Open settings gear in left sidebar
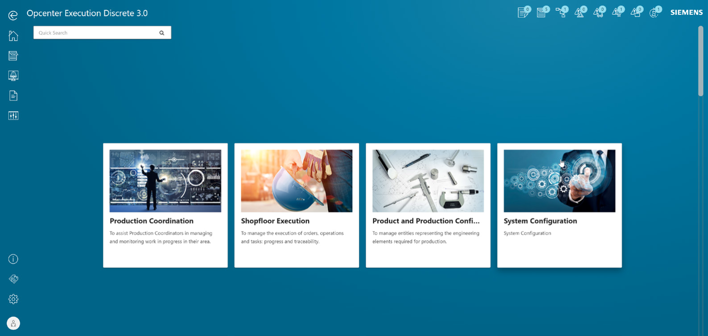This screenshot has width=708, height=336. pyautogui.click(x=13, y=299)
